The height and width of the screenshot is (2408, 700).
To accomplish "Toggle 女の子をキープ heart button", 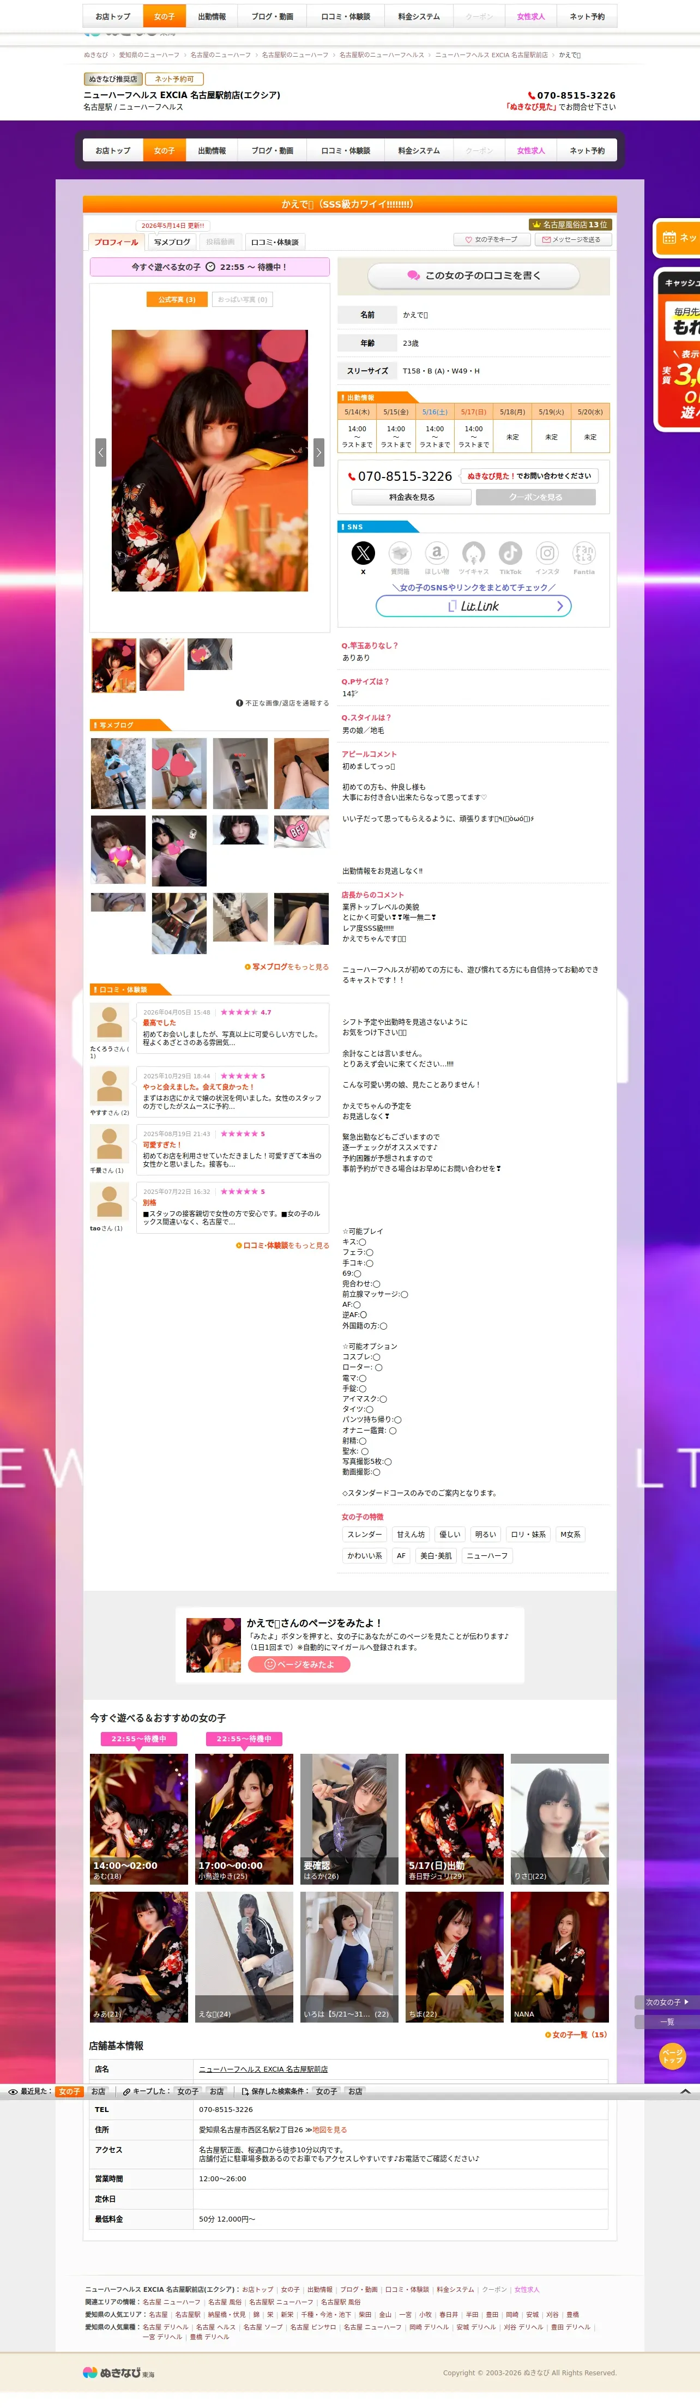I will pyautogui.click(x=492, y=239).
